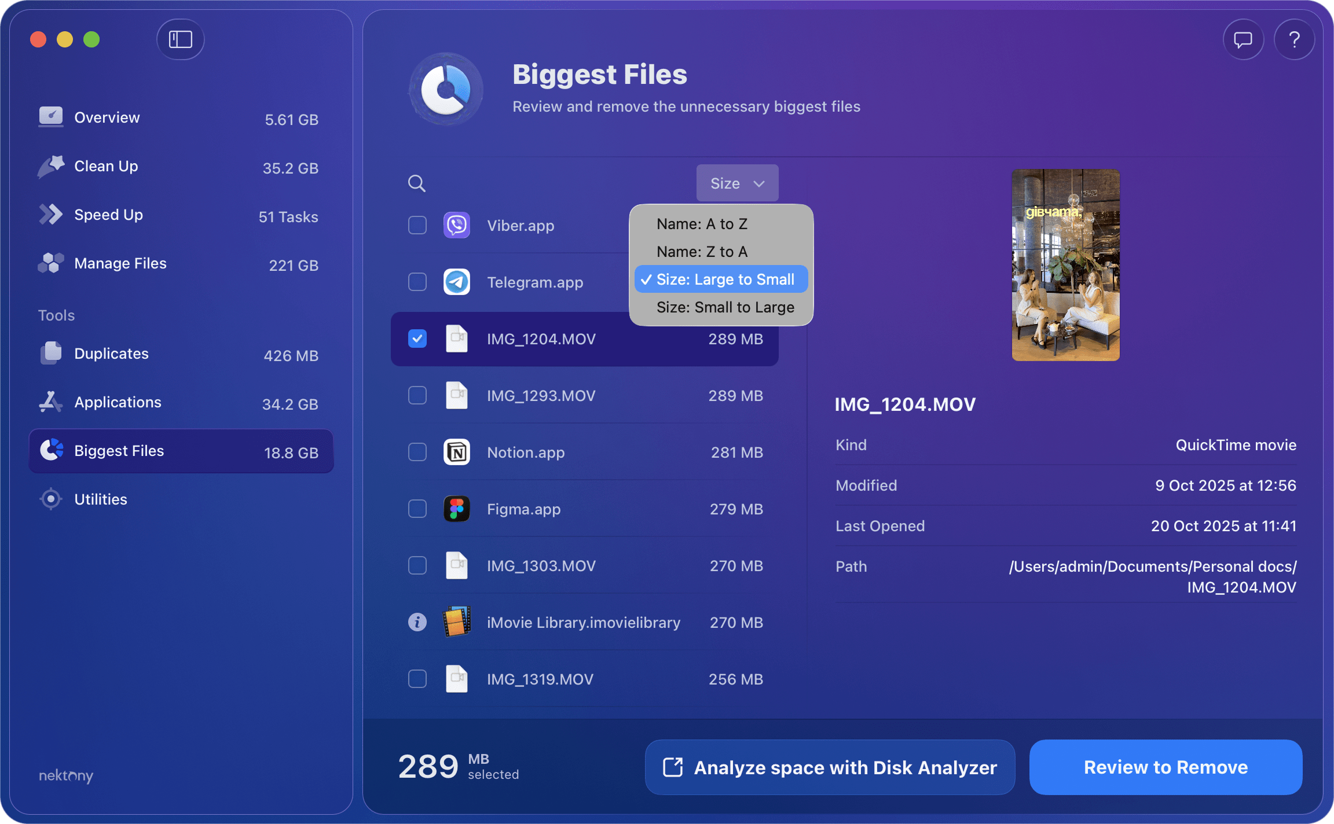Enable the Viber.app checkbox

pyautogui.click(x=417, y=225)
